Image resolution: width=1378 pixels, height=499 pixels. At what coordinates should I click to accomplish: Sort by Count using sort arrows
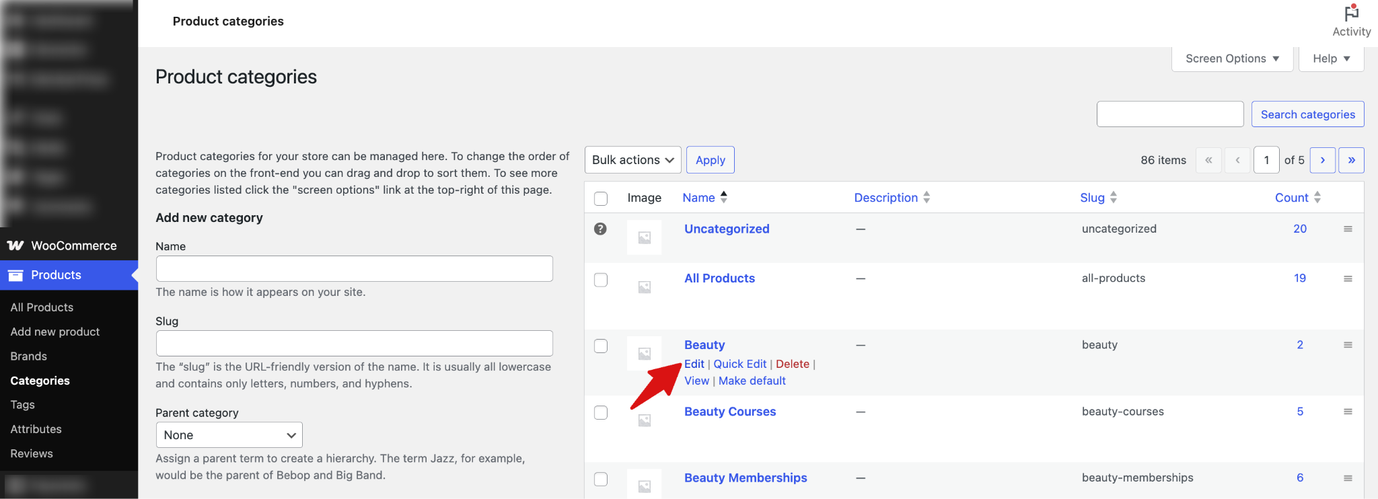[1317, 197]
